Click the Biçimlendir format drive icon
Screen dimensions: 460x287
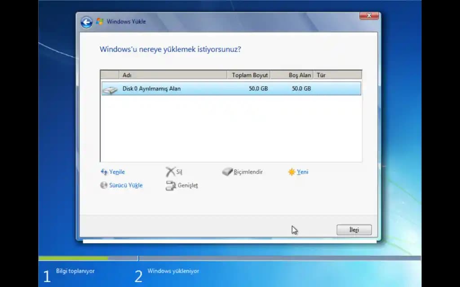coord(227,171)
